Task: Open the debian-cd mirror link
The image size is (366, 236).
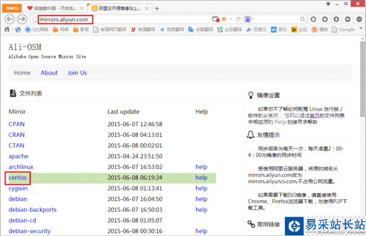Action: tap(22, 220)
